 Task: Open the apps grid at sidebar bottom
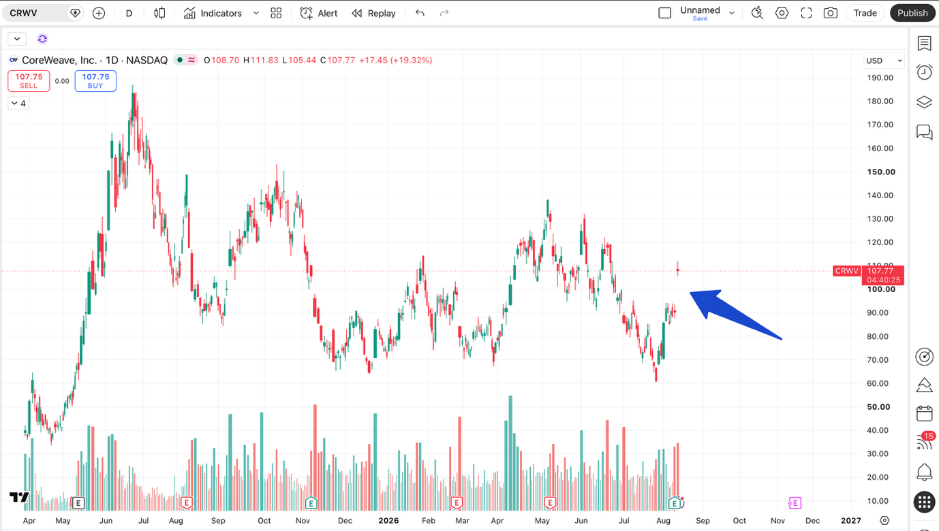pyautogui.click(x=925, y=502)
